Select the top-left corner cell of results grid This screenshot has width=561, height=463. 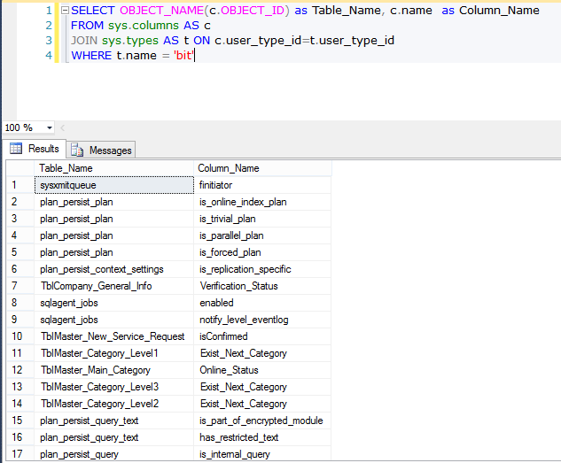point(19,168)
